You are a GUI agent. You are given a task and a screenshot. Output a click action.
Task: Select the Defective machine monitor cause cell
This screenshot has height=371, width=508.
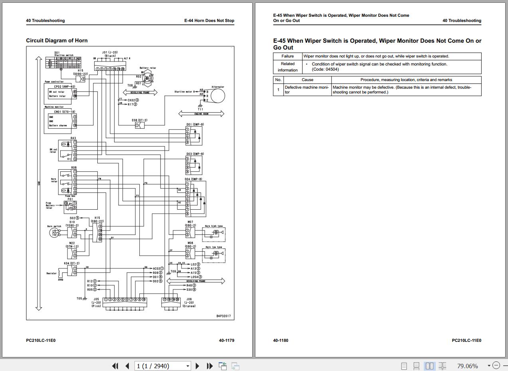point(307,89)
